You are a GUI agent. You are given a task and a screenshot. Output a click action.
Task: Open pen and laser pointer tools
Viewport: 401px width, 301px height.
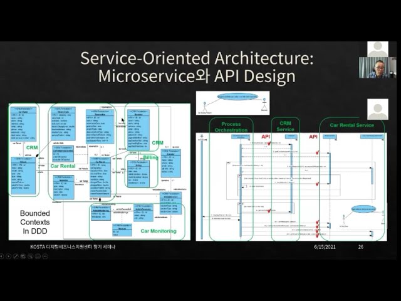(x=16, y=256)
